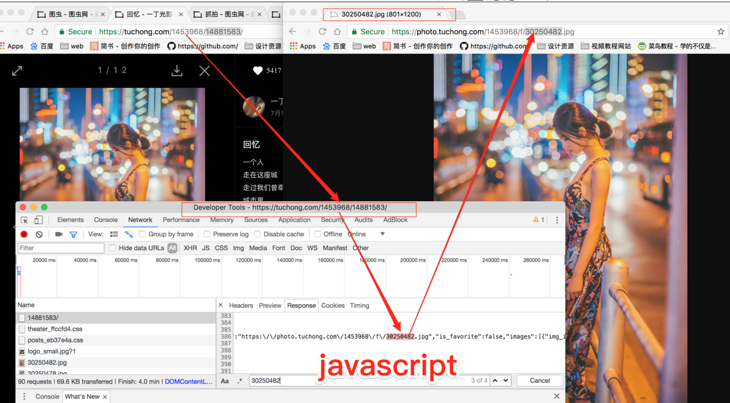Switch to the Application panel tab
The width and height of the screenshot is (730, 403).
tap(294, 220)
